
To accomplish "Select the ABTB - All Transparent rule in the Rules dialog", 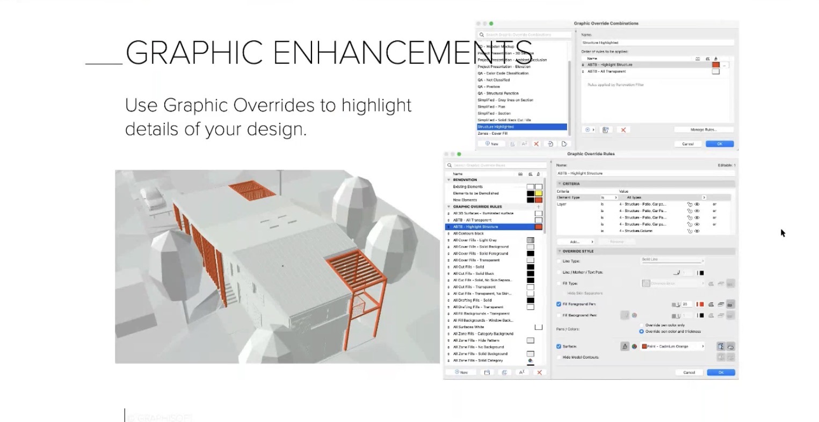I will [495, 220].
